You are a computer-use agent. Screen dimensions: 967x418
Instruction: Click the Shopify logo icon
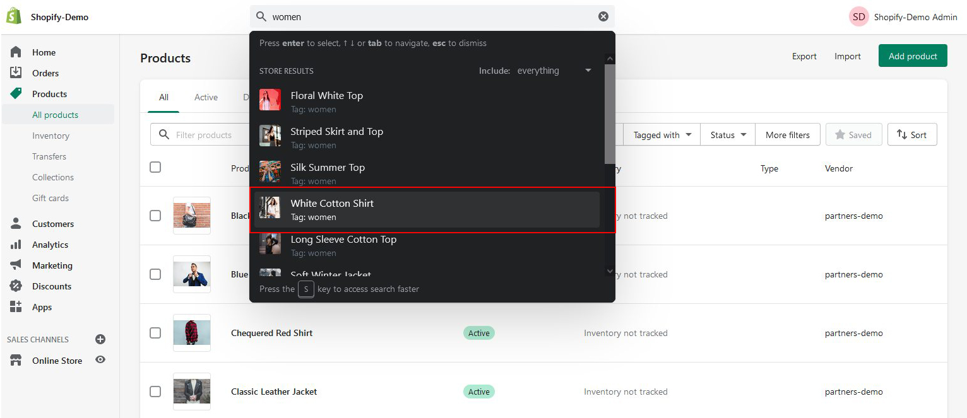click(14, 16)
